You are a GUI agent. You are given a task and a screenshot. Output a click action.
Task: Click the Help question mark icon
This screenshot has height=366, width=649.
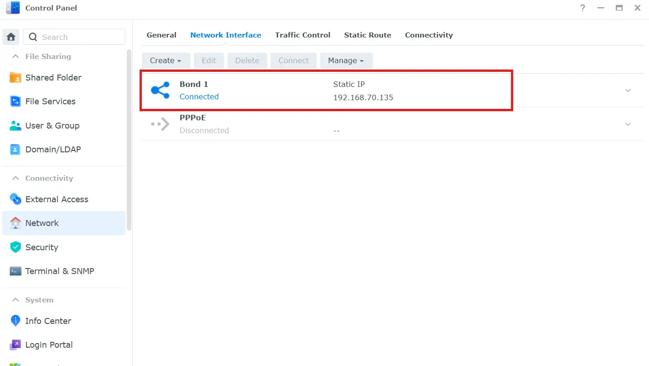pyautogui.click(x=583, y=8)
